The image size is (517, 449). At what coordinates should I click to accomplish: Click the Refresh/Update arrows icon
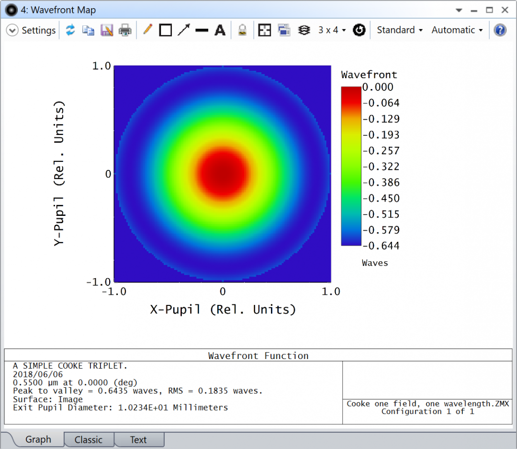coord(70,30)
